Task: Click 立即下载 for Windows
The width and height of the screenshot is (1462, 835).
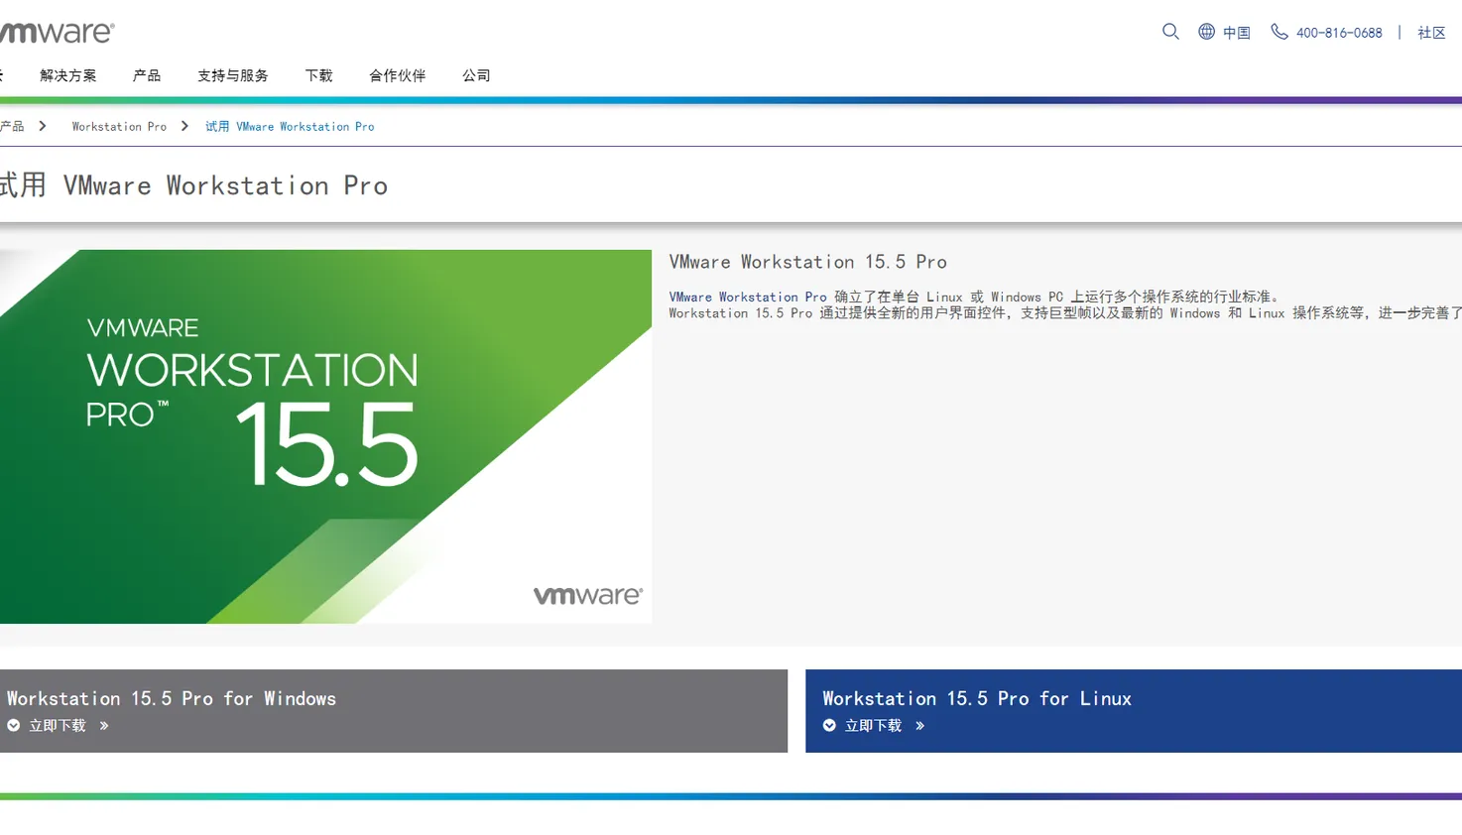Action: pos(58,726)
